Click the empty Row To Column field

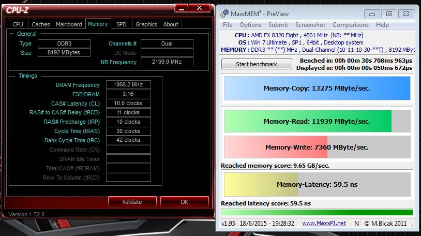pos(128,178)
